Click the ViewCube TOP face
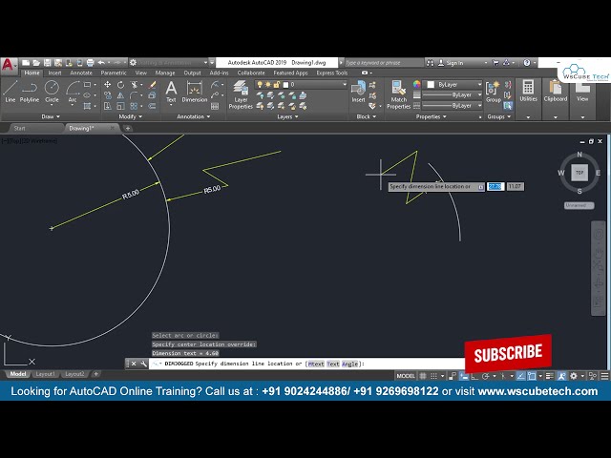Screen dimensions: 611x458 [579, 173]
